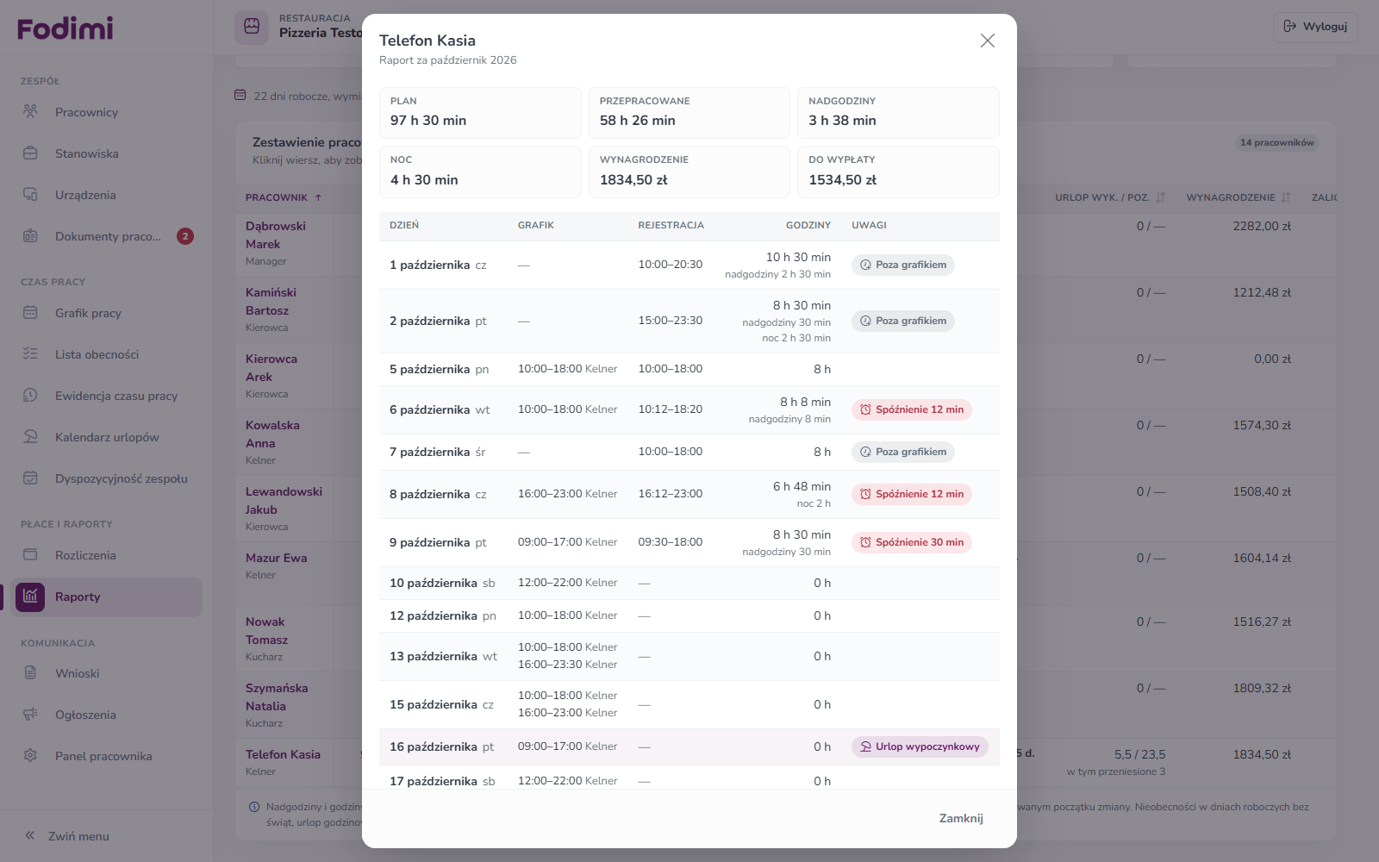This screenshot has width=1379, height=862.
Task: Sort by the Pracownik column header
Action: pyautogui.click(x=284, y=197)
